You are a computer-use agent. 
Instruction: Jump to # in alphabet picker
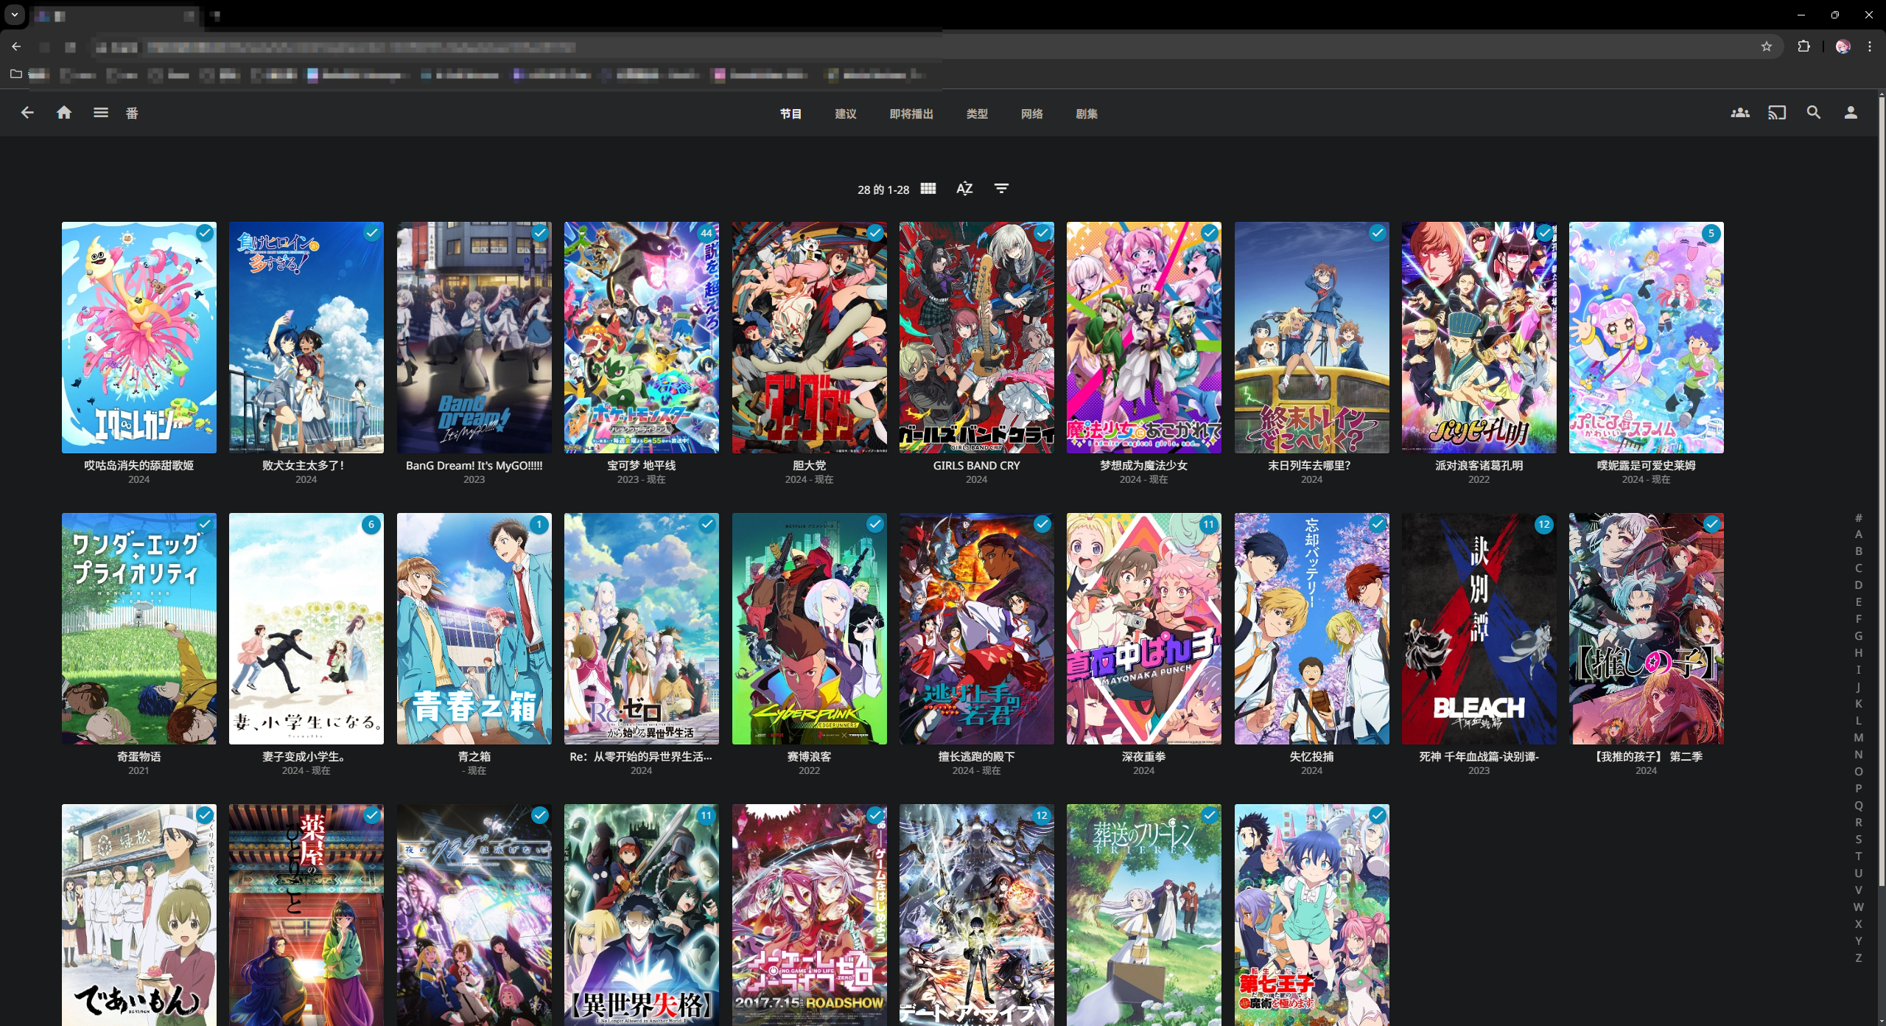[1858, 517]
